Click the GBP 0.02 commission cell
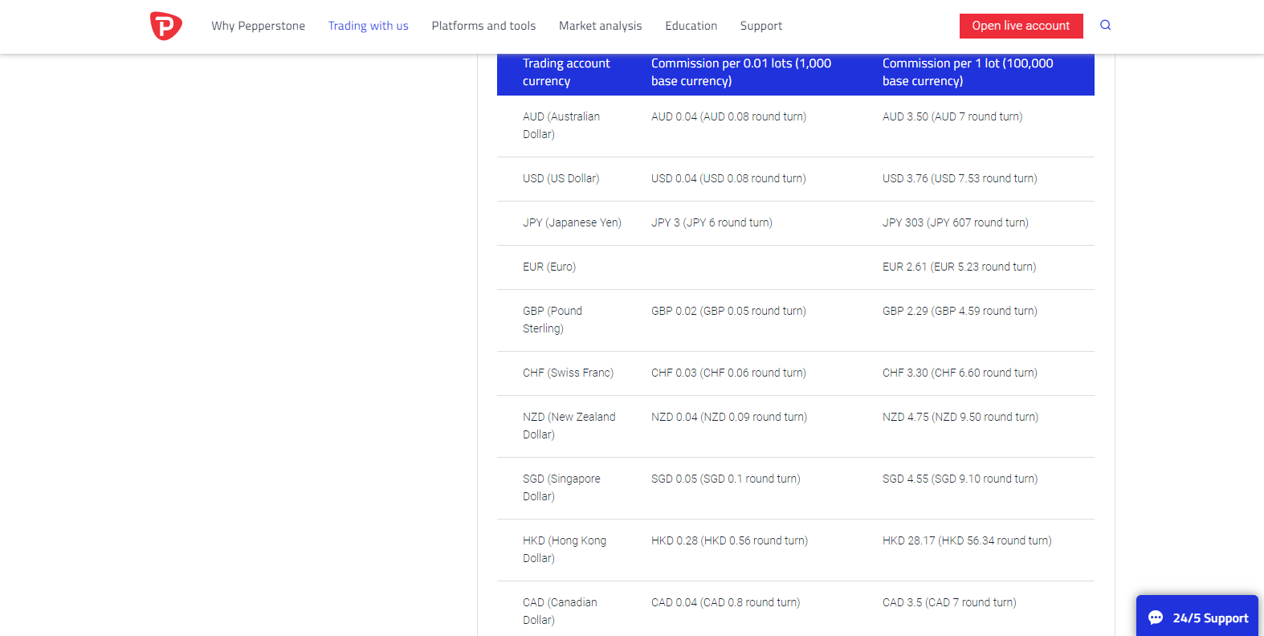 coord(728,311)
